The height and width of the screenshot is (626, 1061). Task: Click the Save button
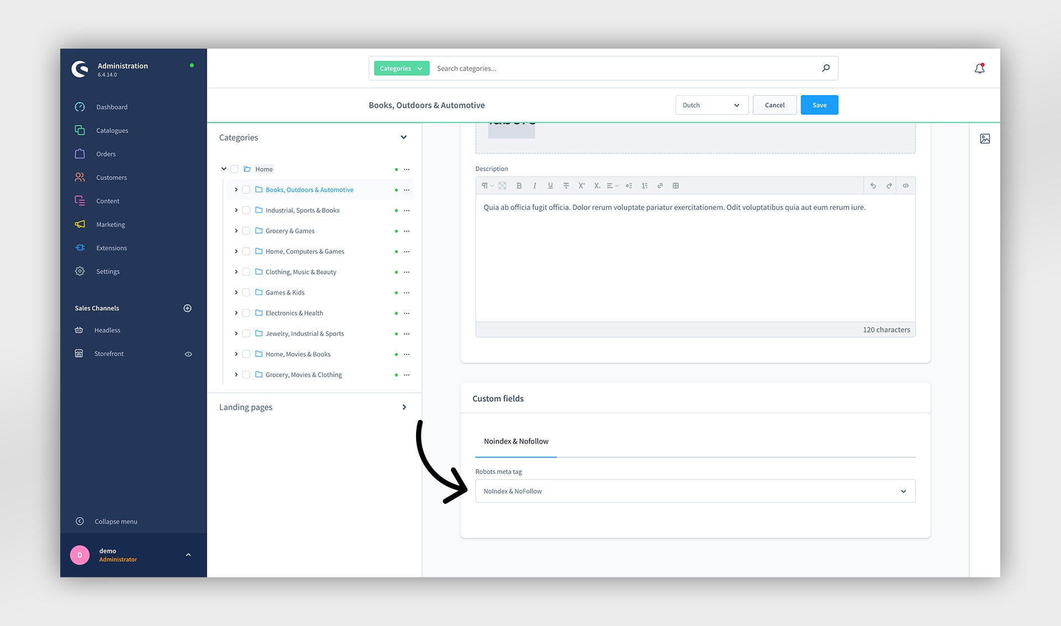[x=820, y=105]
